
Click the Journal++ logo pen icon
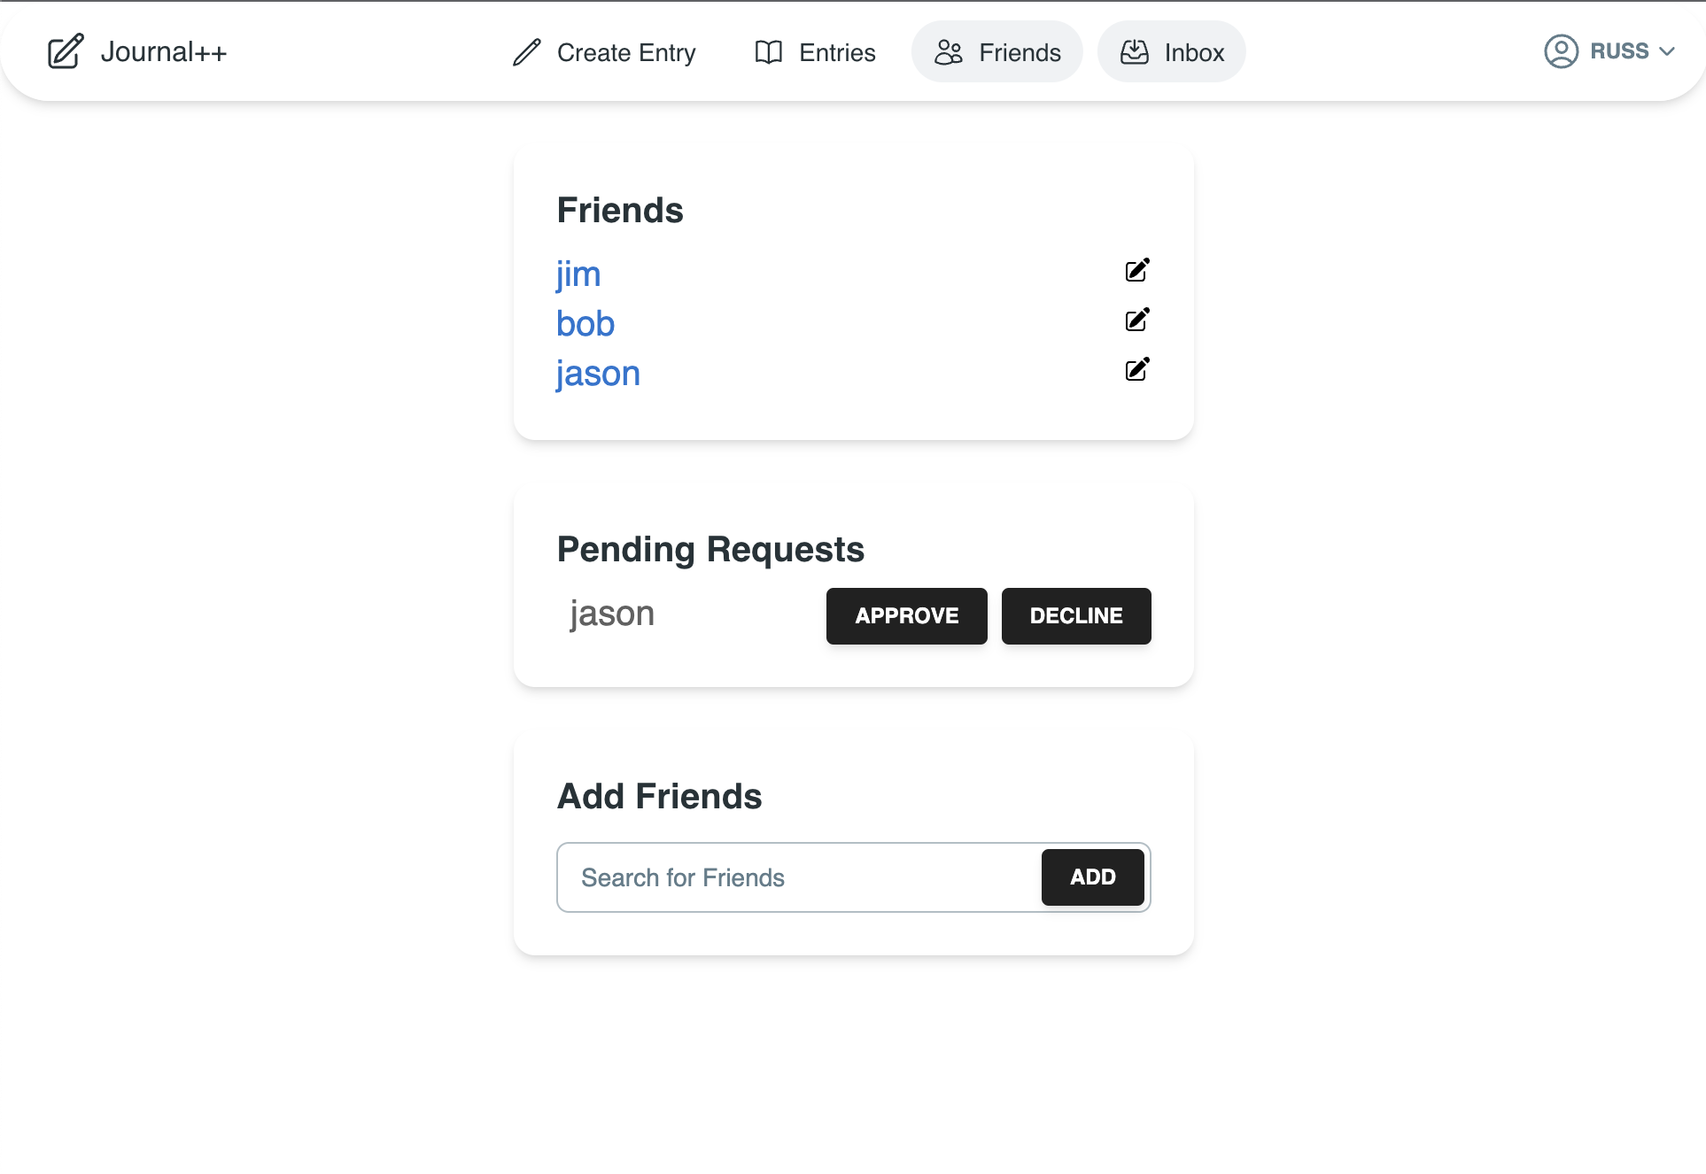point(64,52)
